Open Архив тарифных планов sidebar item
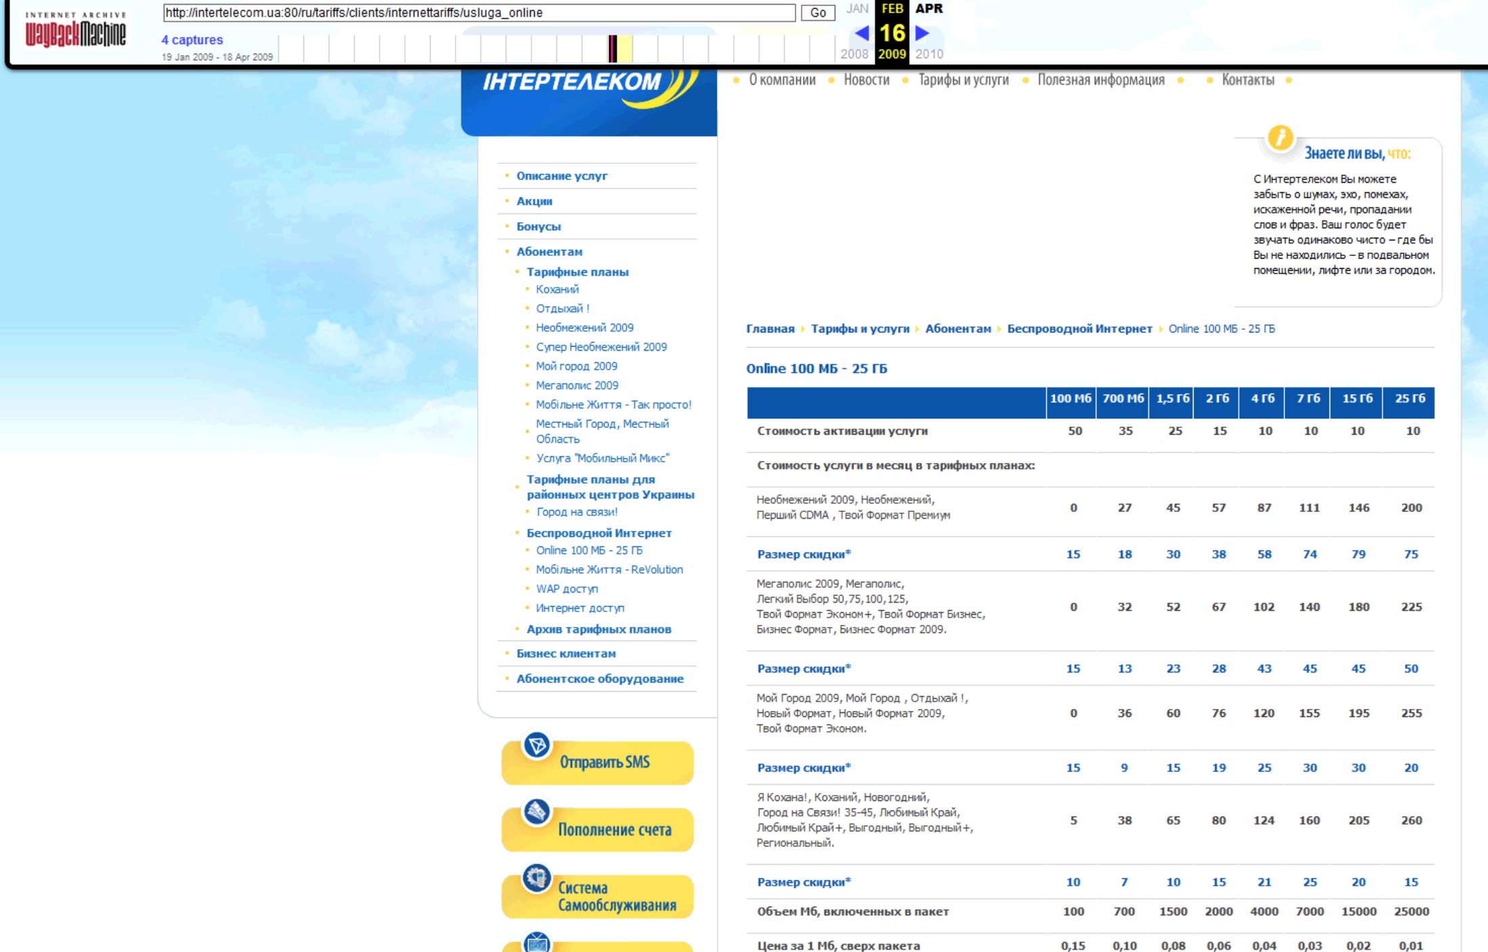The height and width of the screenshot is (952, 1488). [598, 629]
